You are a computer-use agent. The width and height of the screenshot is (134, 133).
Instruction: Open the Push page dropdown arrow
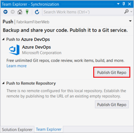(x=130, y=21)
